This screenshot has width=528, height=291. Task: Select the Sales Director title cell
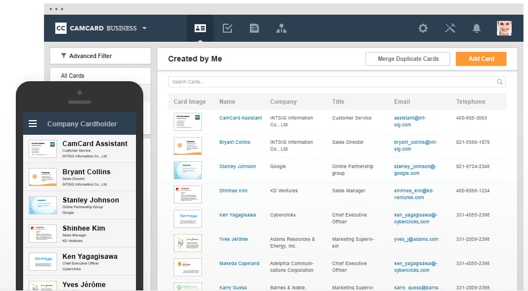(x=348, y=142)
